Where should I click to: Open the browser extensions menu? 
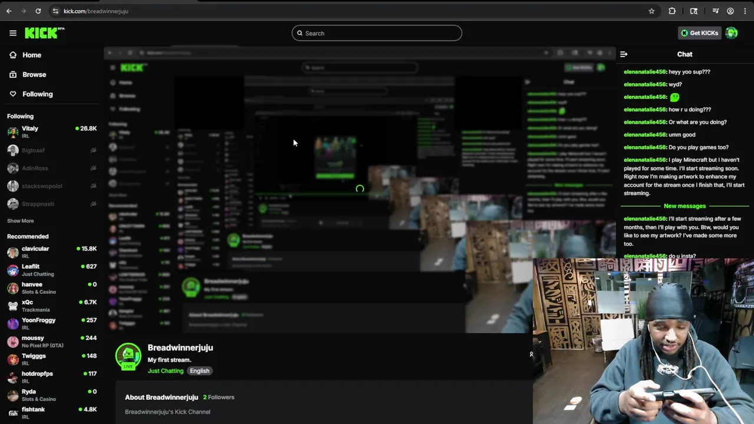(672, 11)
